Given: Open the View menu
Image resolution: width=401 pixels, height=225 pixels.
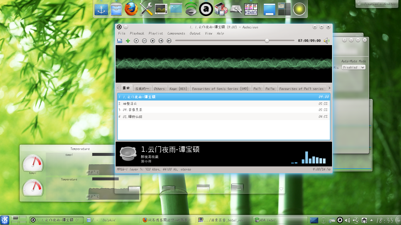Looking at the screenshot, I should [x=209, y=33].
